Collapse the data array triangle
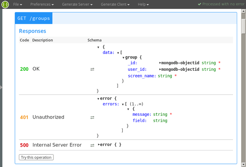 pos(118,53)
